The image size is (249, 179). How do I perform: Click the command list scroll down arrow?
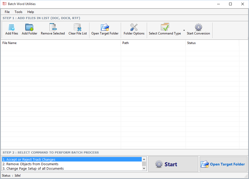(x=144, y=168)
